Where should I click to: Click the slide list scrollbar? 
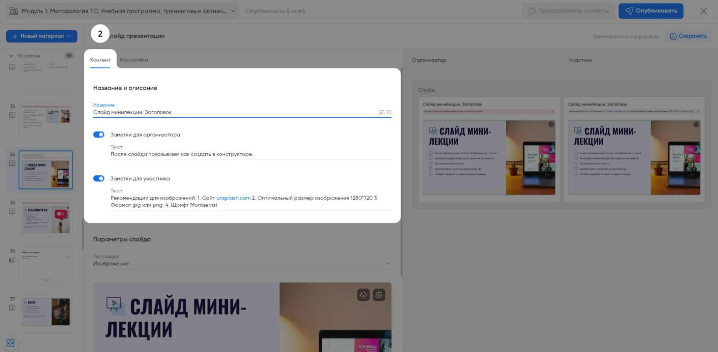tap(83, 234)
